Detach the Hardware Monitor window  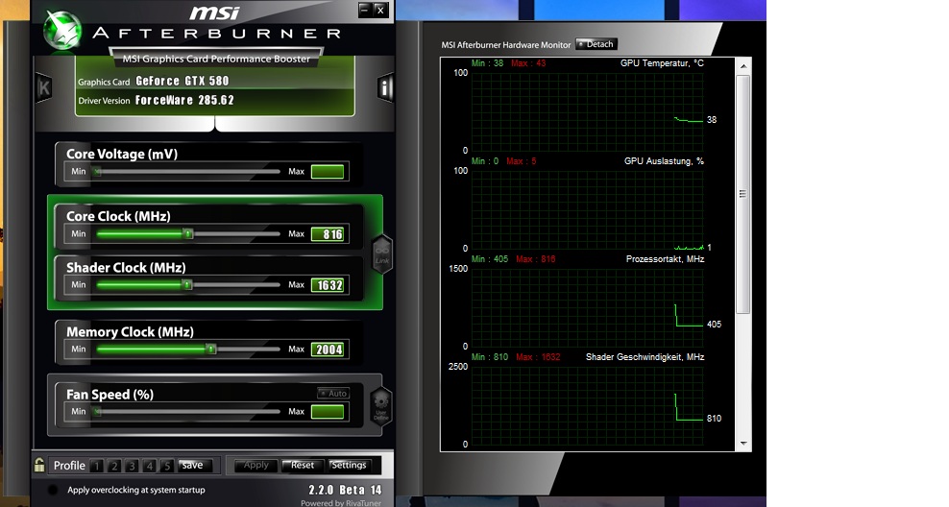pos(596,44)
